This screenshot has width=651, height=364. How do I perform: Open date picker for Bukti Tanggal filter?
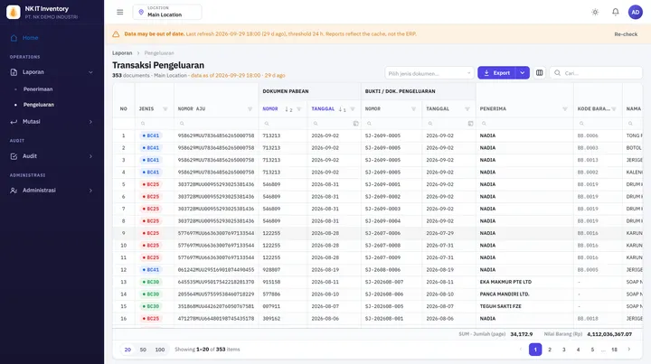pos(470,124)
